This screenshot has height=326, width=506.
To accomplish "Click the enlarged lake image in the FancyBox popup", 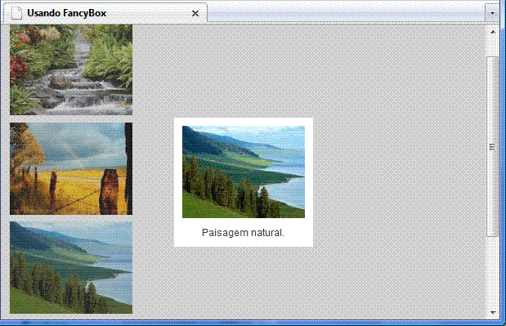I will pos(244,172).
